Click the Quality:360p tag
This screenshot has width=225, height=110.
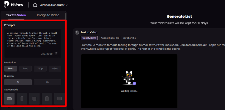point(89,38)
